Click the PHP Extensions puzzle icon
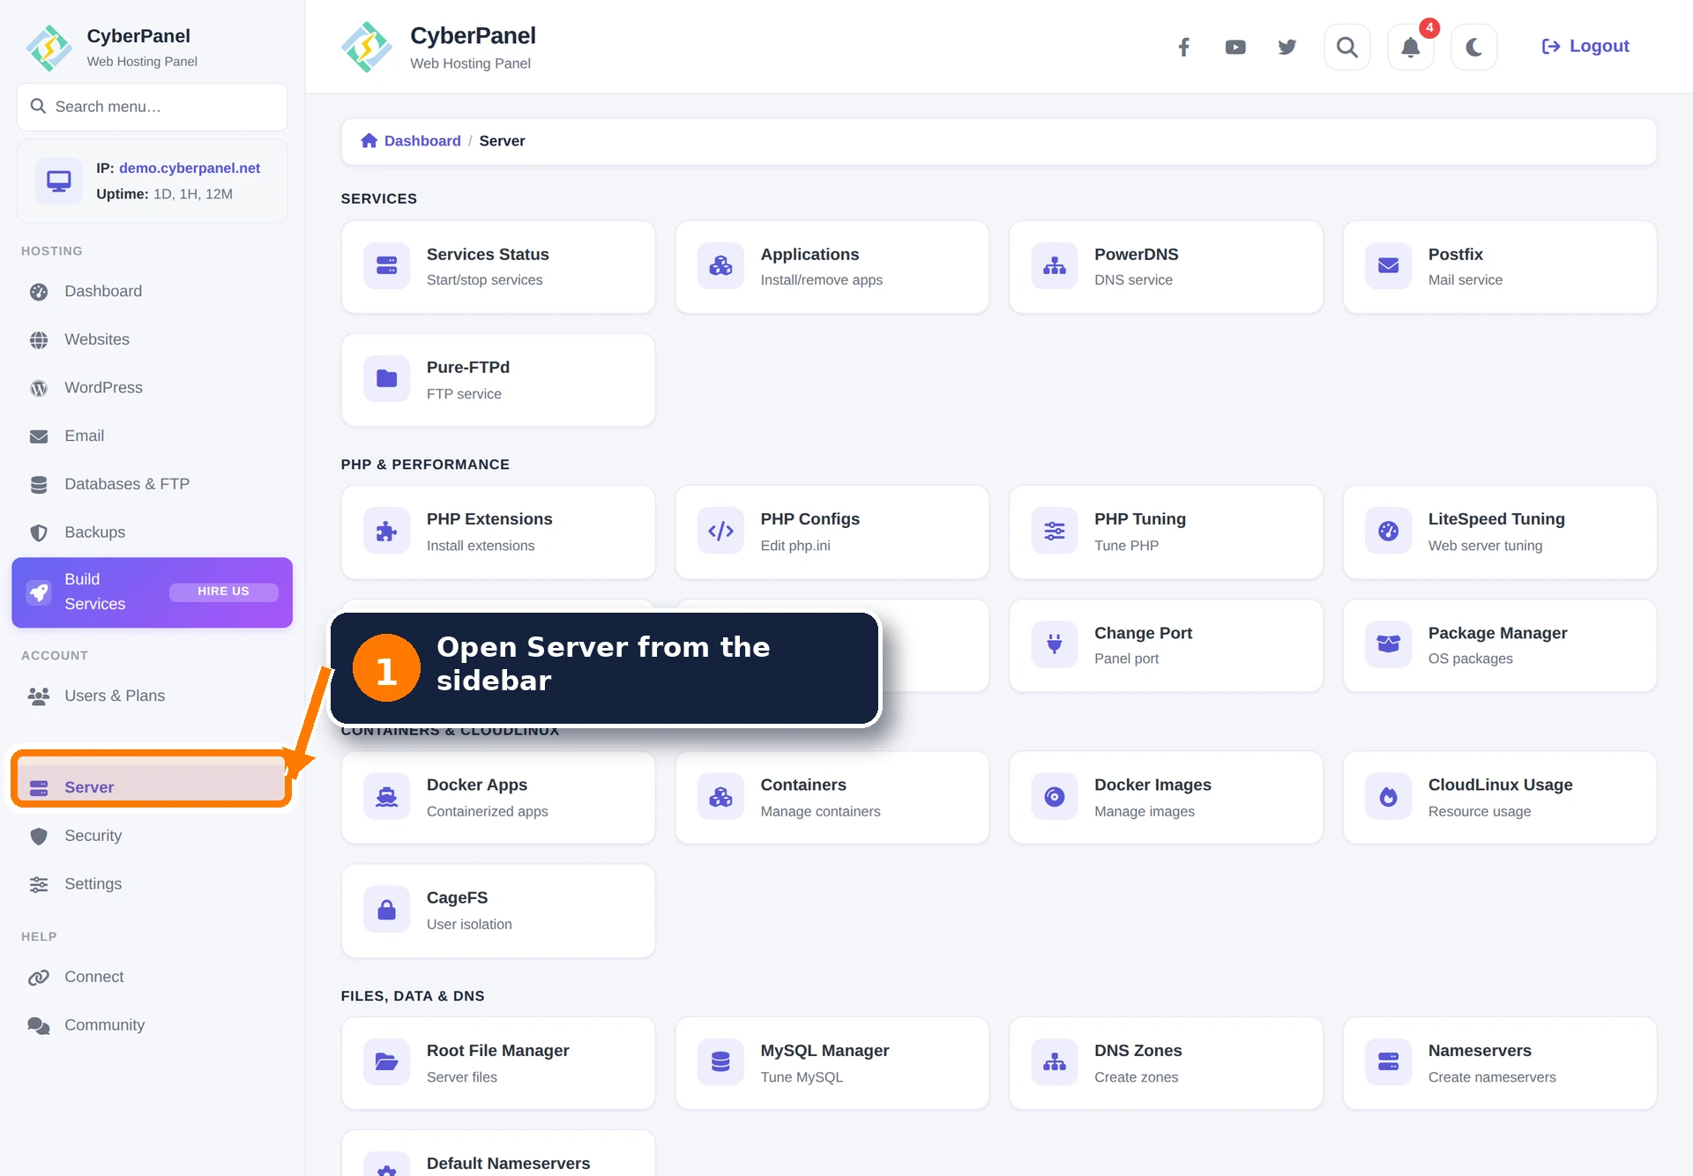 (x=387, y=532)
